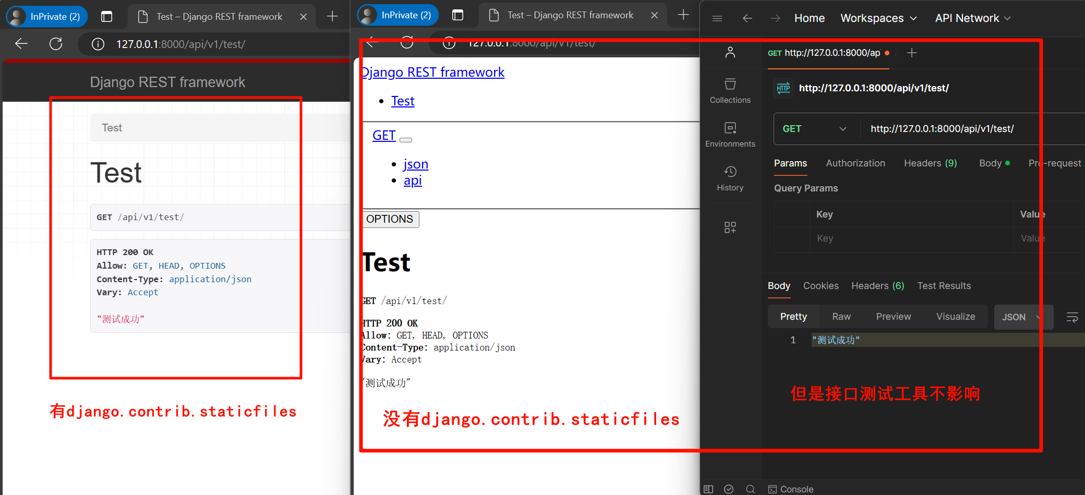Click back arrow in left browser window
Viewport: 1085px width, 495px height.
21,44
